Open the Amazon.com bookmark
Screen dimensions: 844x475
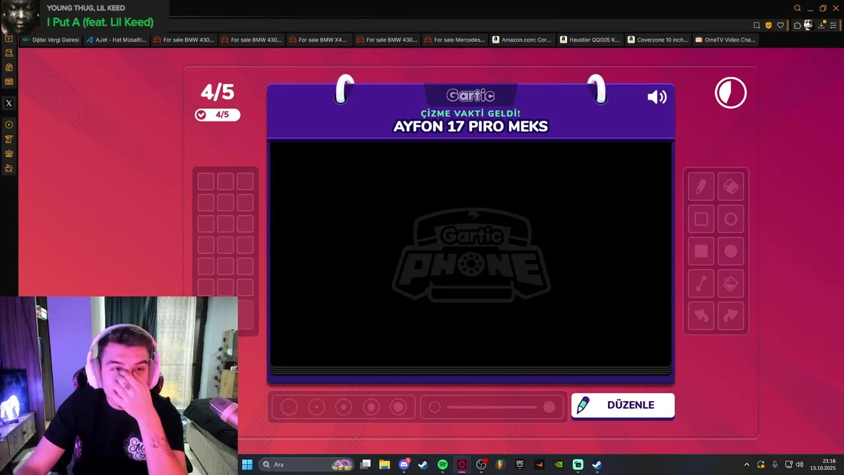tap(522, 40)
